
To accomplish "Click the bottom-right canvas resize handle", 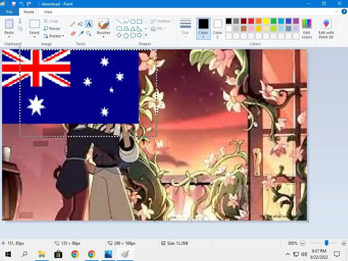I will tap(308, 221).
